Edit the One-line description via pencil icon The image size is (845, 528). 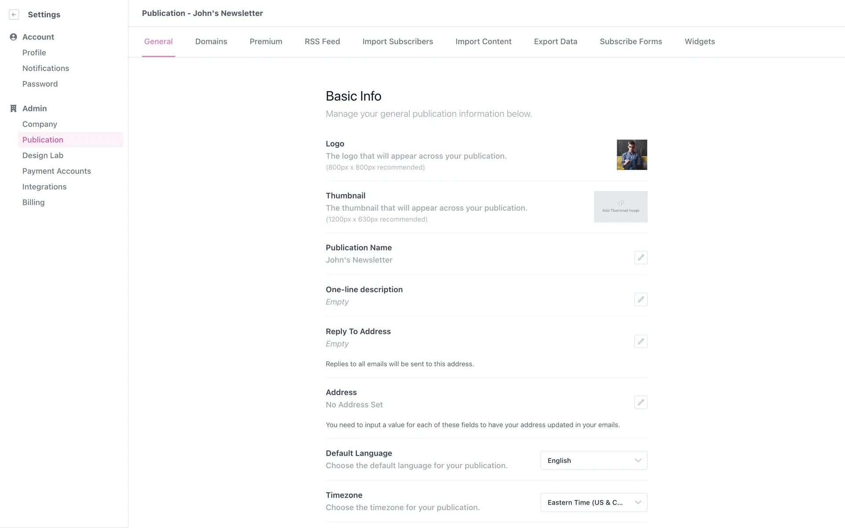[640, 300]
